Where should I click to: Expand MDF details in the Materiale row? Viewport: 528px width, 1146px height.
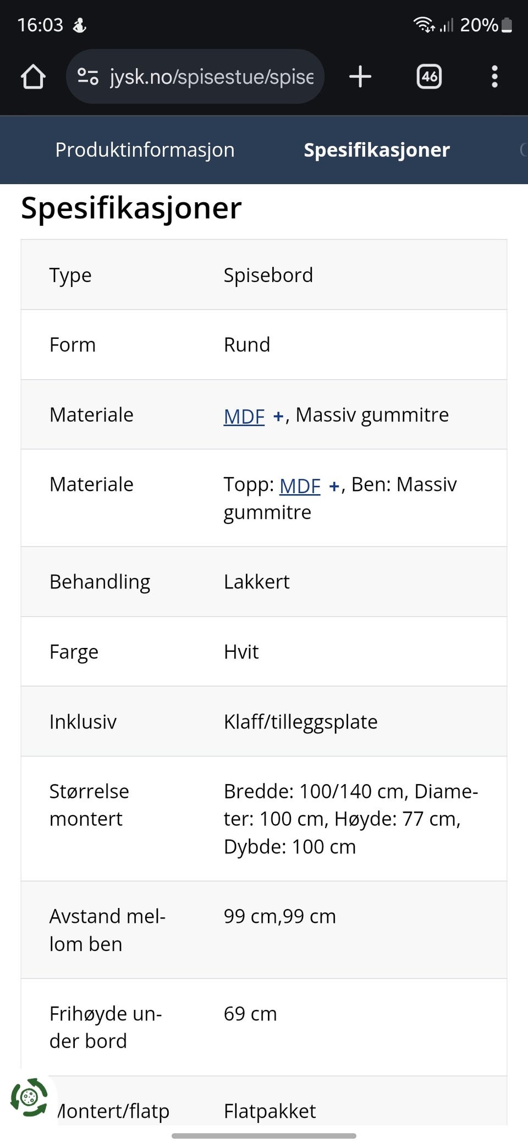[x=279, y=415]
